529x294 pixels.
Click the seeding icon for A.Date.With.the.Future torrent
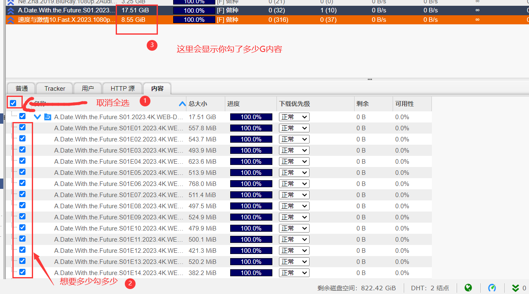click(11, 10)
